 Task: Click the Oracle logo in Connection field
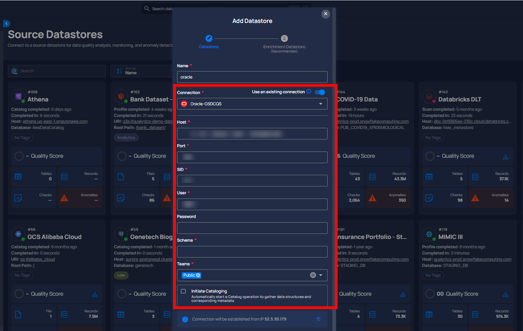184,104
